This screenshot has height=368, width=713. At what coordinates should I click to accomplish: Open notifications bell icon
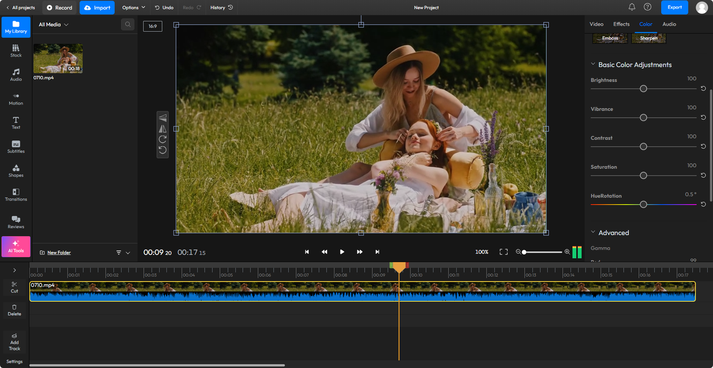coord(632,7)
